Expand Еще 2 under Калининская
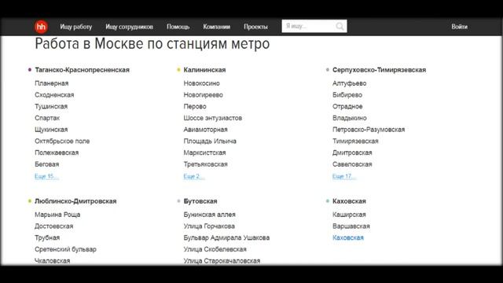Image resolution: width=503 pixels, height=283 pixels. click(x=194, y=176)
